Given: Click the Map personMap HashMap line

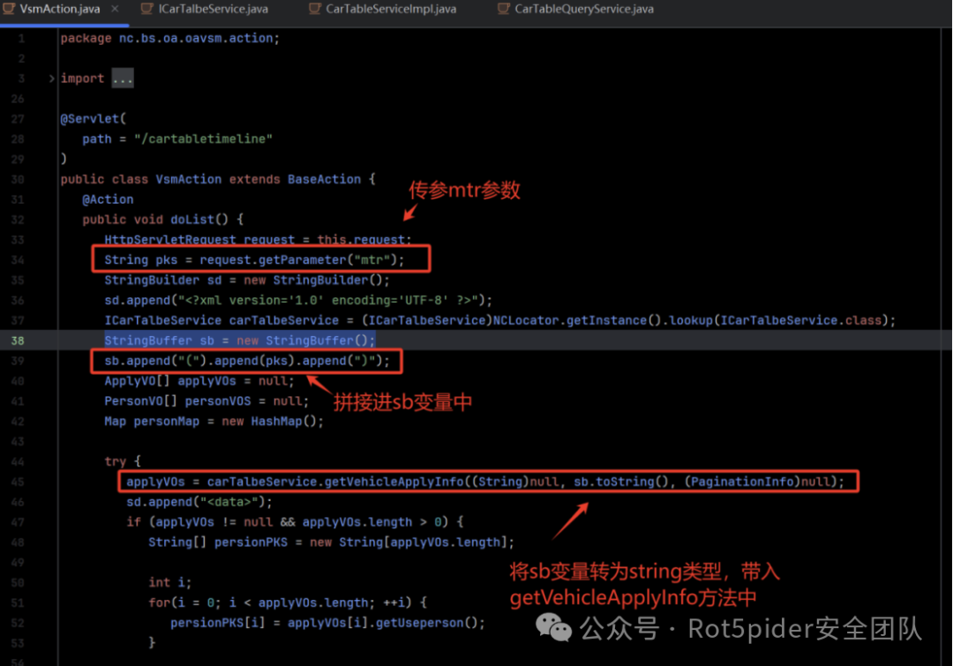Looking at the screenshot, I should pos(214,421).
